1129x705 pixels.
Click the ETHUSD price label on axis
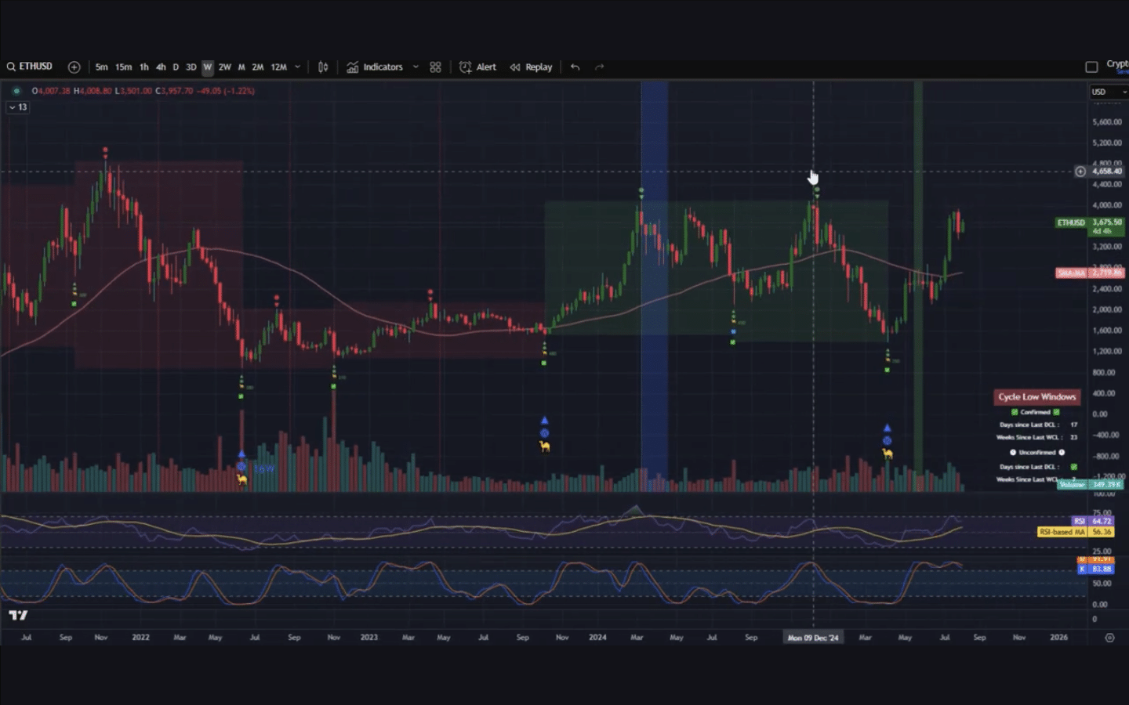[1071, 222]
